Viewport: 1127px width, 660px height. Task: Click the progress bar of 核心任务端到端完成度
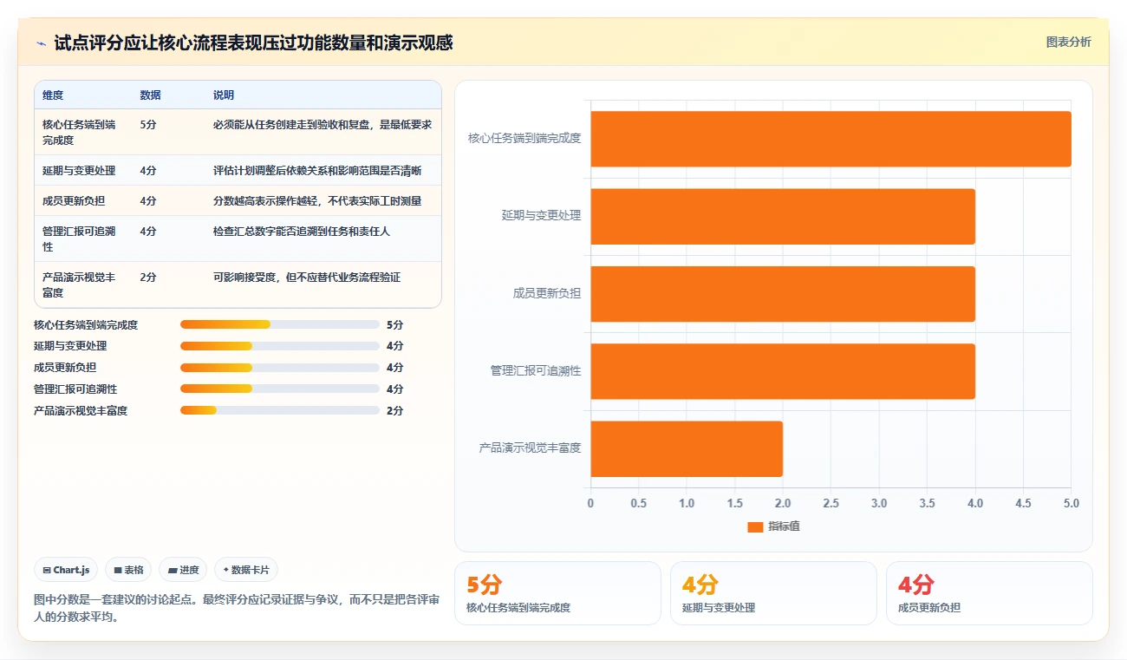[280, 324]
